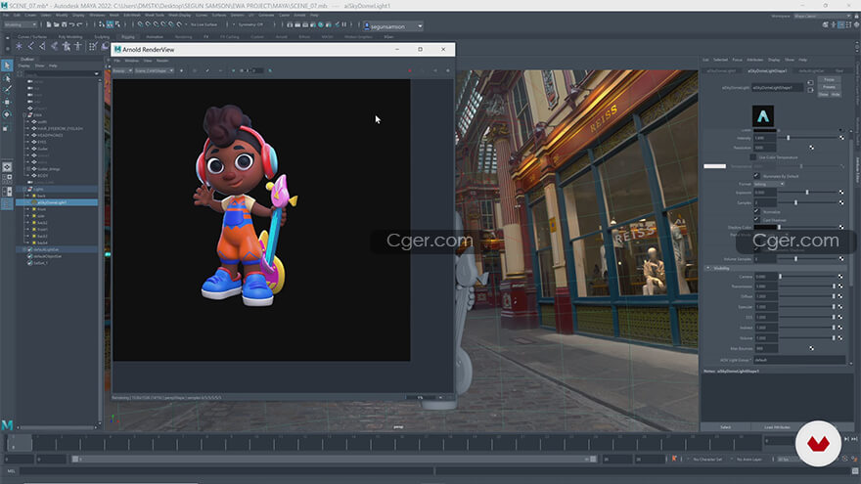Viewport: 861px width, 484px height.
Task: Select the Scale tool in toolbox
Action: tap(7, 127)
